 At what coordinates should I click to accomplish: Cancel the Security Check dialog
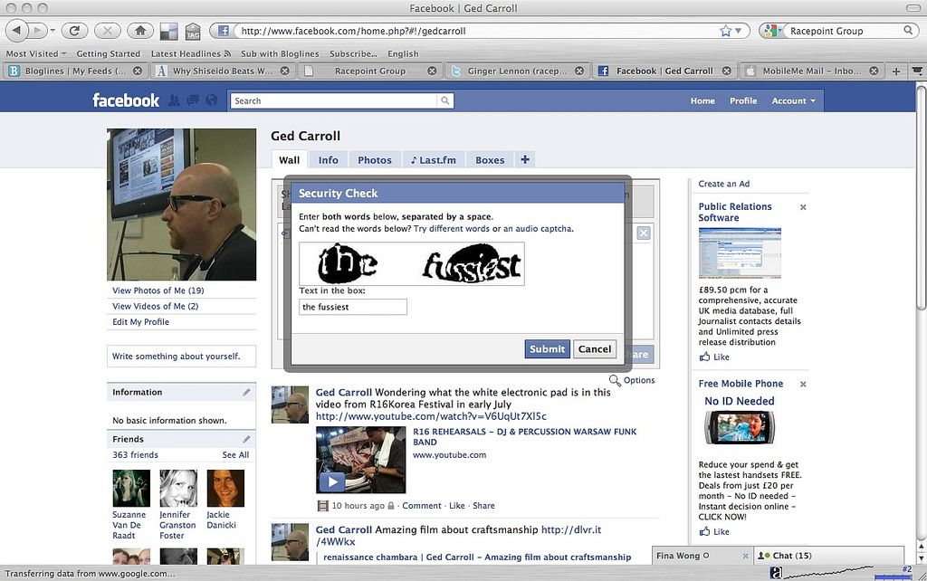tap(594, 348)
